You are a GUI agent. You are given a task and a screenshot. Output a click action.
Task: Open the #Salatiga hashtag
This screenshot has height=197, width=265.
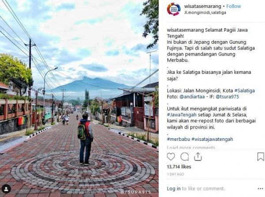coord(244,91)
